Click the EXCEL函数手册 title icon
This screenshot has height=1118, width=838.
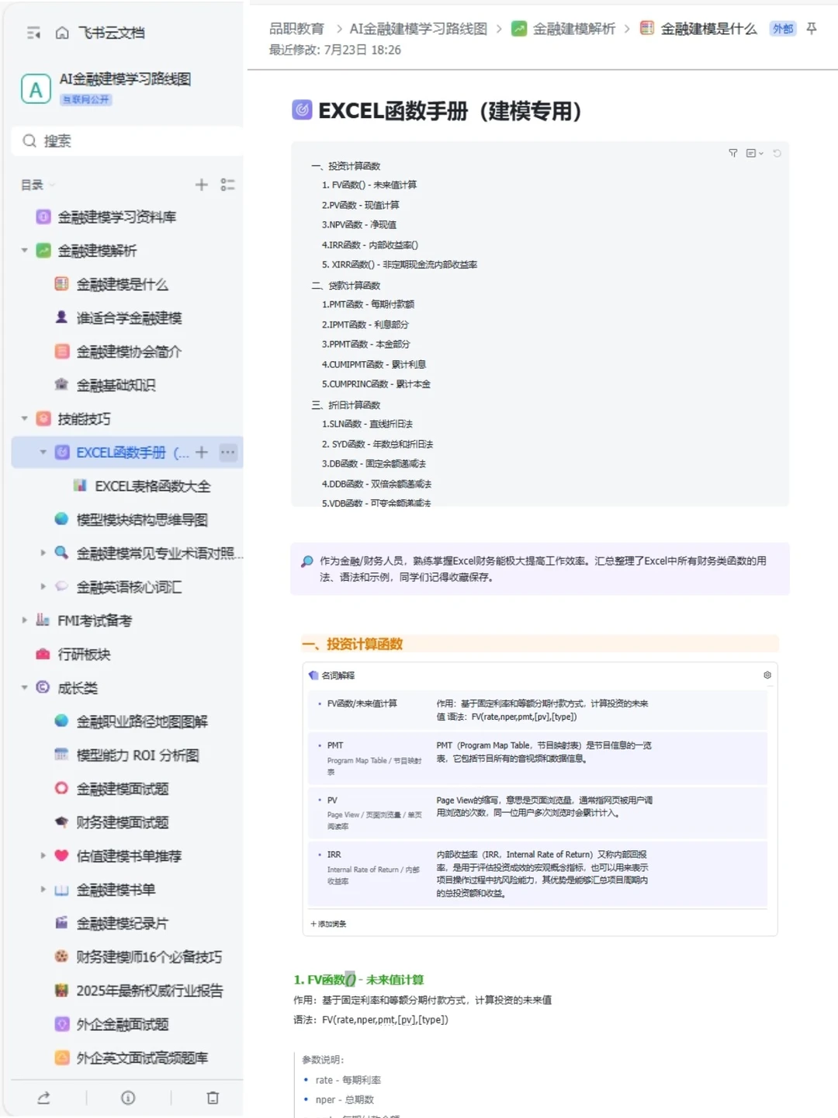[302, 110]
